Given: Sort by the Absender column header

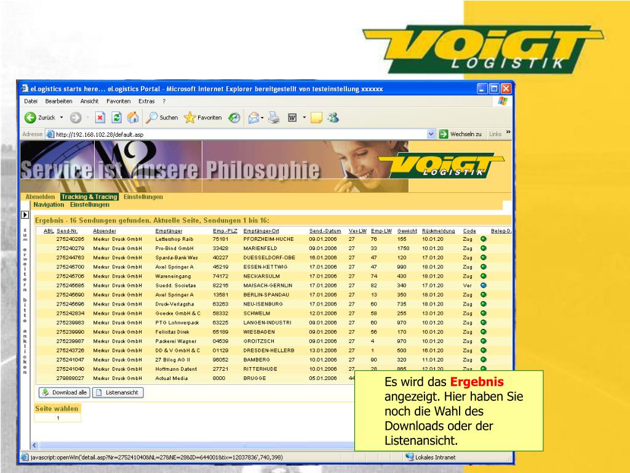Looking at the screenshot, I should (x=105, y=231).
